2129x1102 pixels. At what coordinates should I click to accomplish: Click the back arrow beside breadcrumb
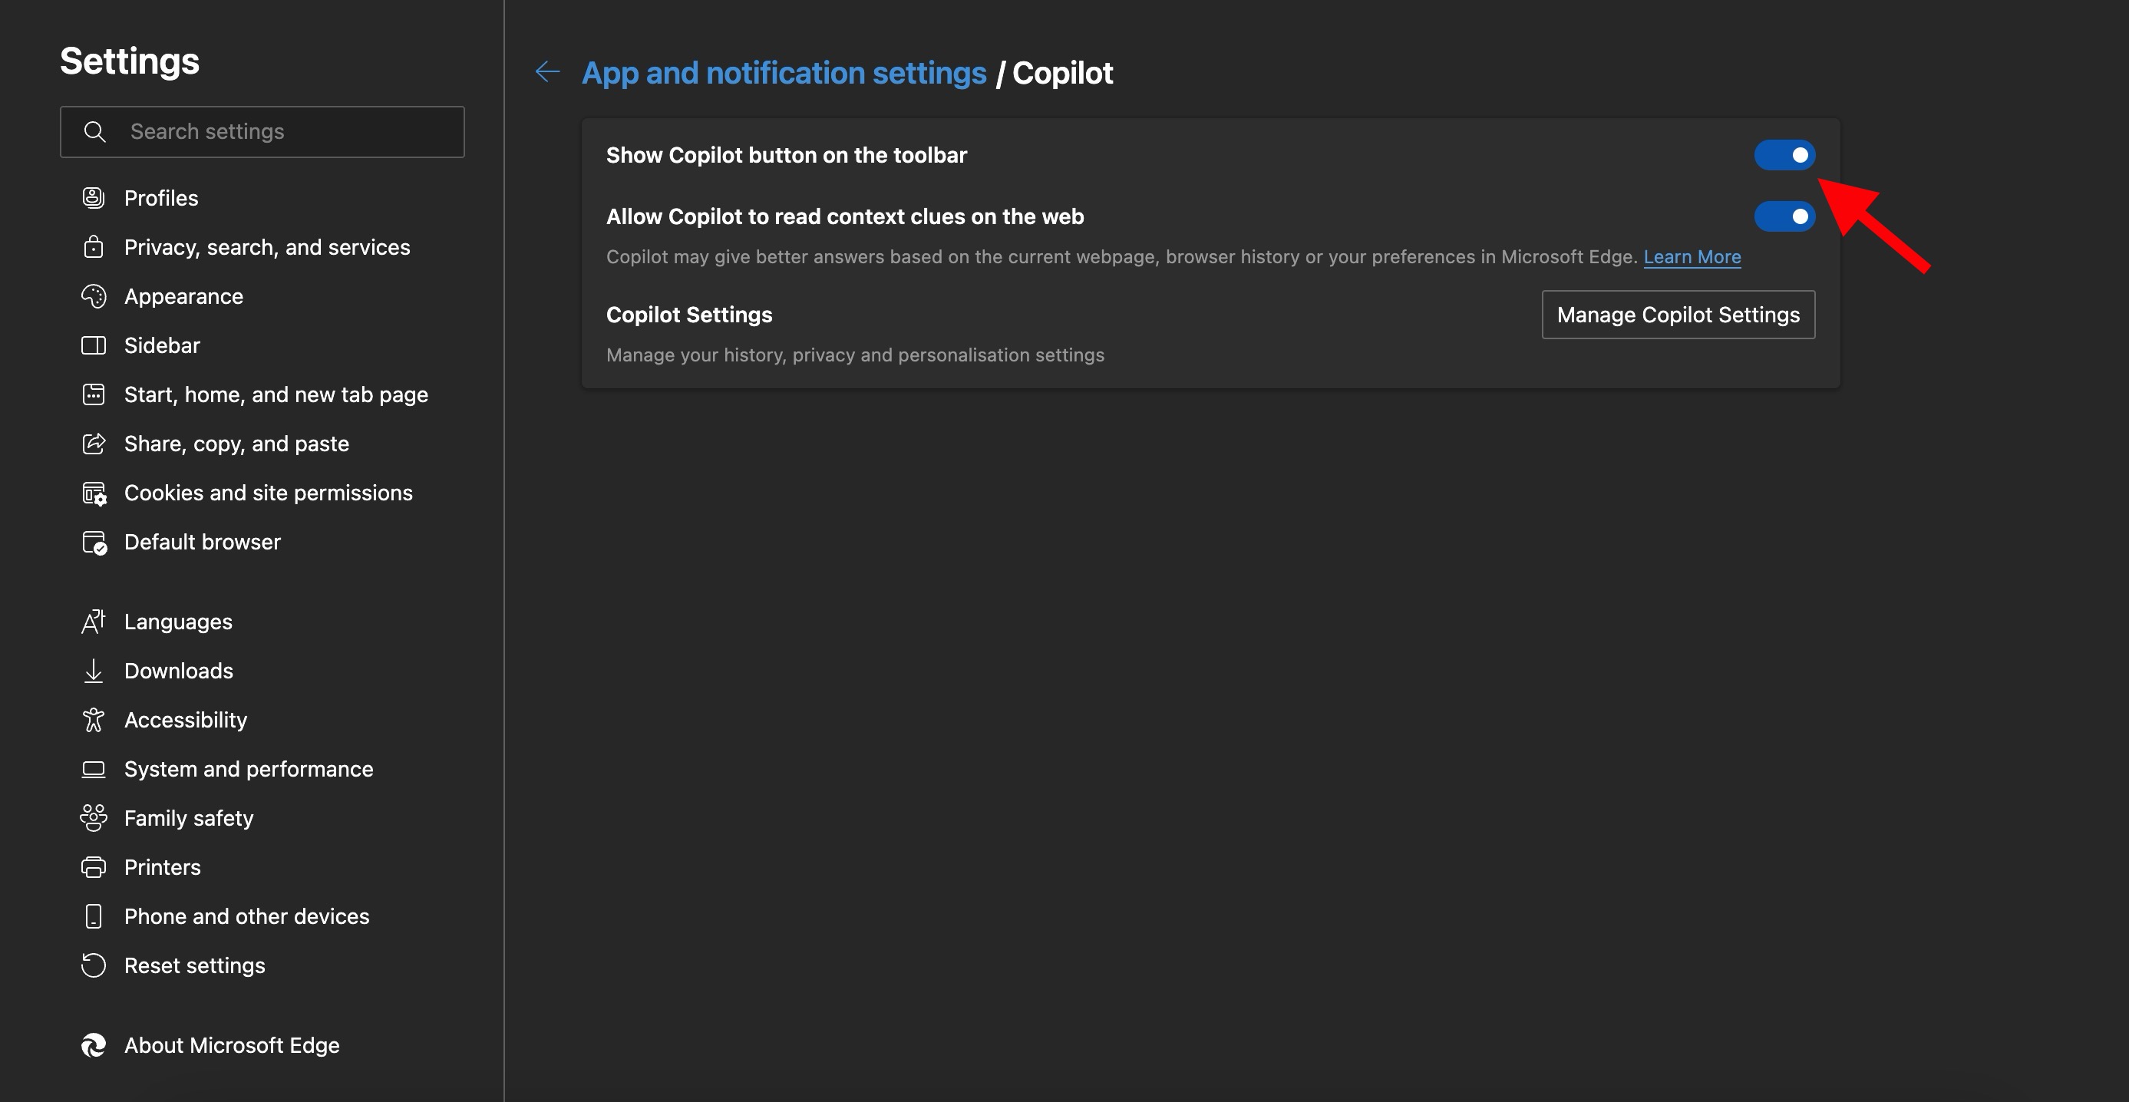tap(547, 73)
